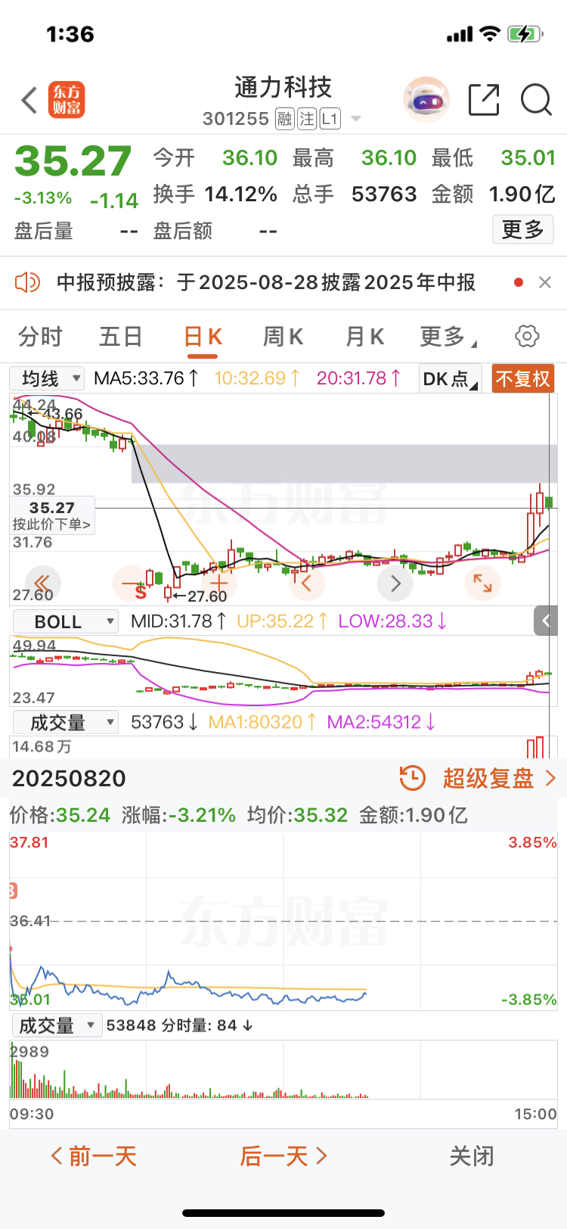Viewport: 567px width, 1229px height.
Task: Tap 关闭 to close intraday panel
Action: coord(472,1156)
